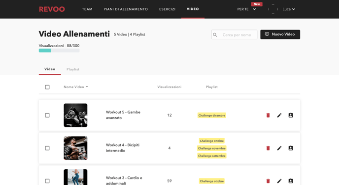Screen dimensions: 339x185
Task: Delete Workout 4 - Bicipiti intermedio video
Action: [x=268, y=148]
